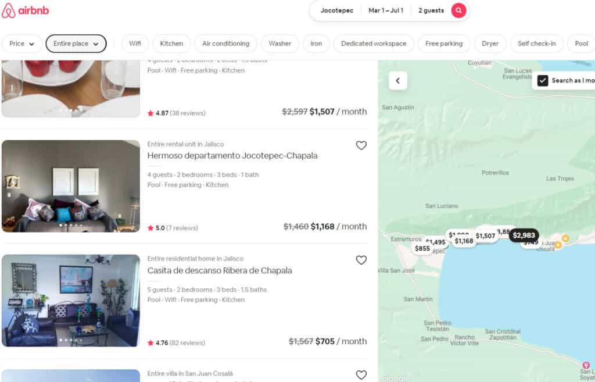Toggle the Wifi filter chip

coord(135,44)
